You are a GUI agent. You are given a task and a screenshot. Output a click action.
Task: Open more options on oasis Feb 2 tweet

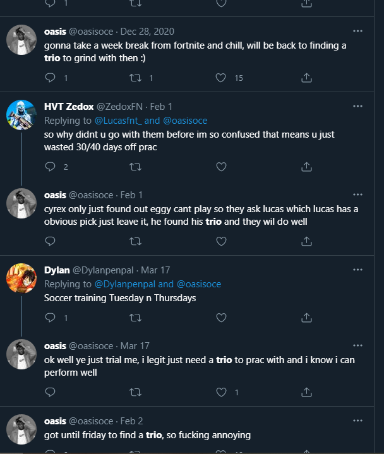pyautogui.click(x=357, y=421)
